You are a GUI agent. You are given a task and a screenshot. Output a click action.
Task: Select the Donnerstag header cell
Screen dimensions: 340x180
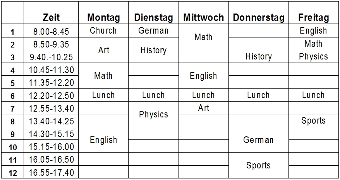[259, 13]
